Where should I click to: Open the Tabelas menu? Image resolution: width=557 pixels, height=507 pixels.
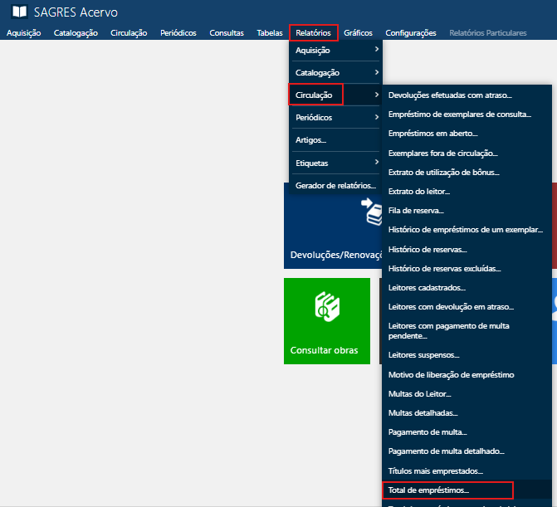(x=270, y=33)
